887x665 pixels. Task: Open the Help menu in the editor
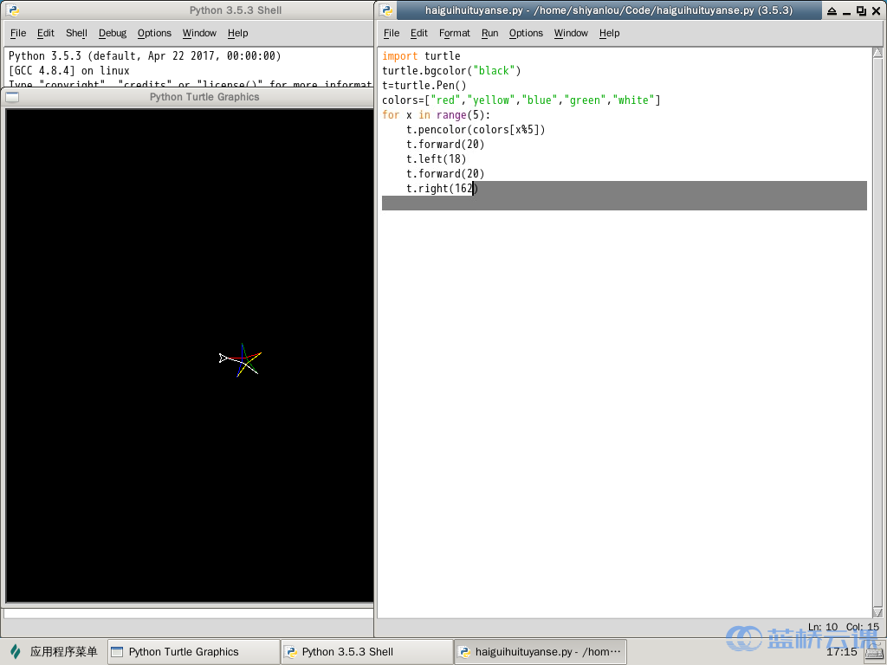(609, 33)
